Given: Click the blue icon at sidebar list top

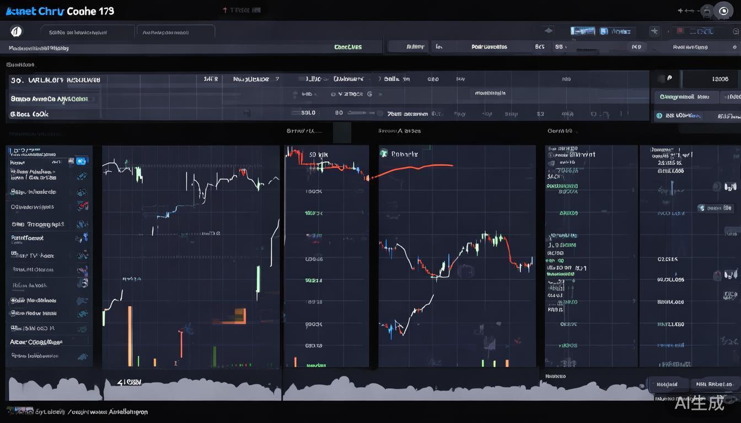Looking at the screenshot, I should pyautogui.click(x=81, y=161).
